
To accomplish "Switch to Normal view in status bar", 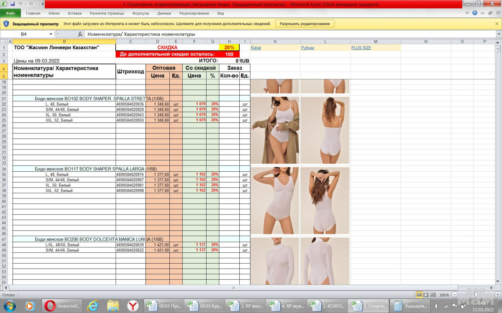I will click(x=419, y=295).
